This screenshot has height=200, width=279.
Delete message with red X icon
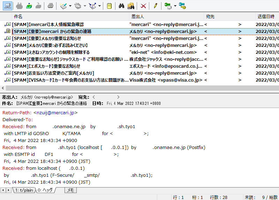(x=143, y=6)
